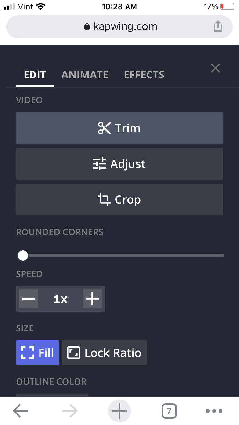Screen dimensions: 239x425
Task: Tap the browser forward arrow
Action: point(70,411)
